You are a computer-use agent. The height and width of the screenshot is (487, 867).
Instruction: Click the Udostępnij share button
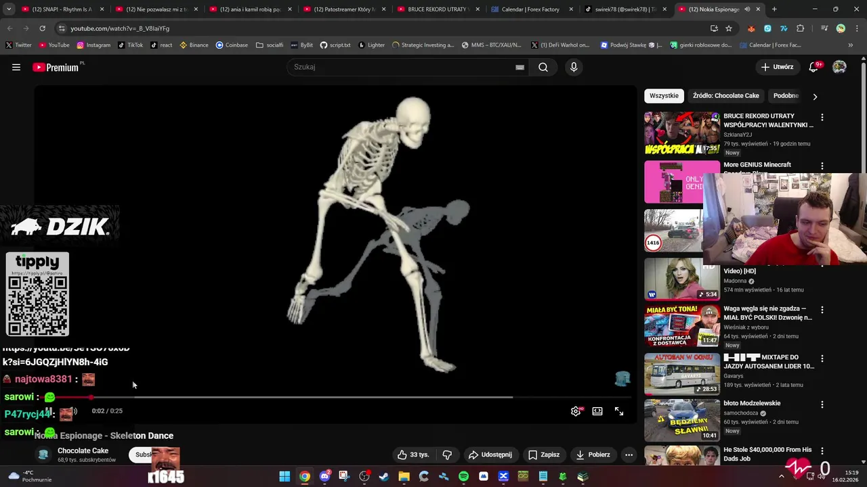490,455
